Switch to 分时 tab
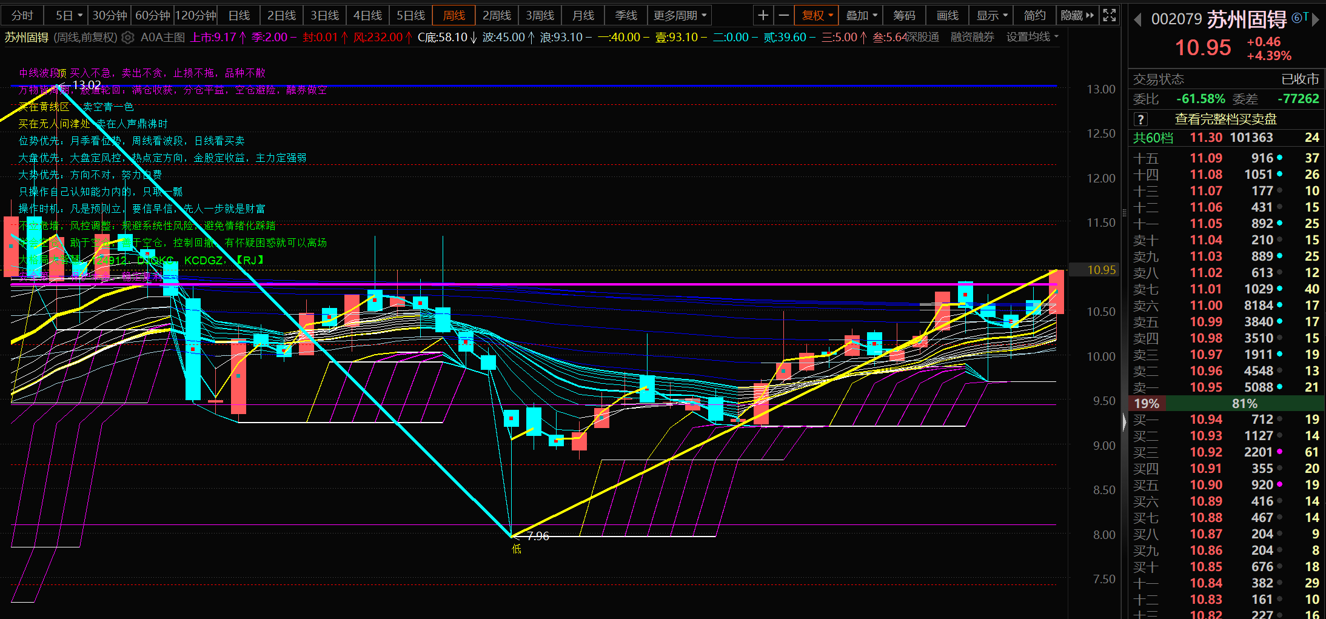 tap(22, 15)
